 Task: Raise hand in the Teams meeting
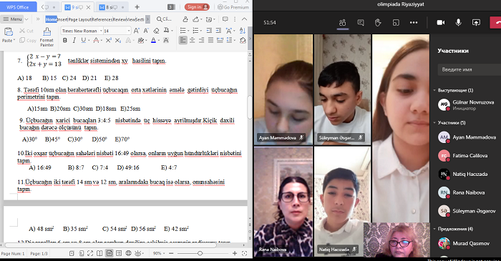(378, 22)
